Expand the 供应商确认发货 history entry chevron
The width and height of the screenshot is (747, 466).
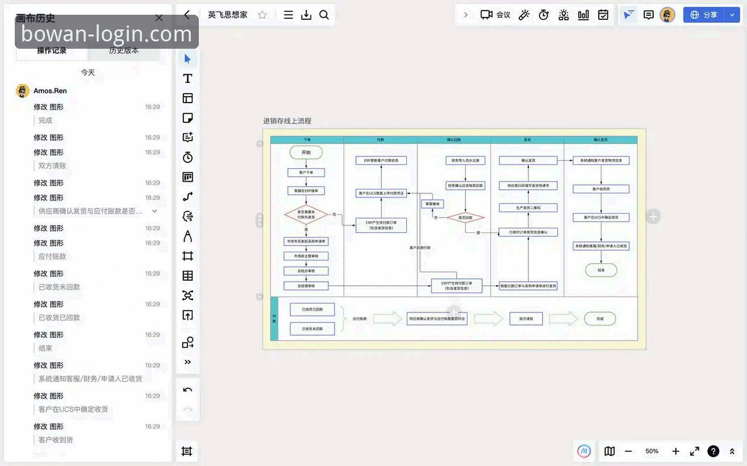click(155, 211)
